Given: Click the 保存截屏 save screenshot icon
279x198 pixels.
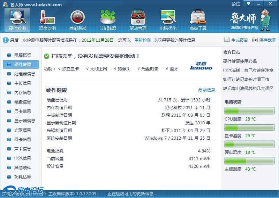Looking at the screenshot, I should [255, 40].
